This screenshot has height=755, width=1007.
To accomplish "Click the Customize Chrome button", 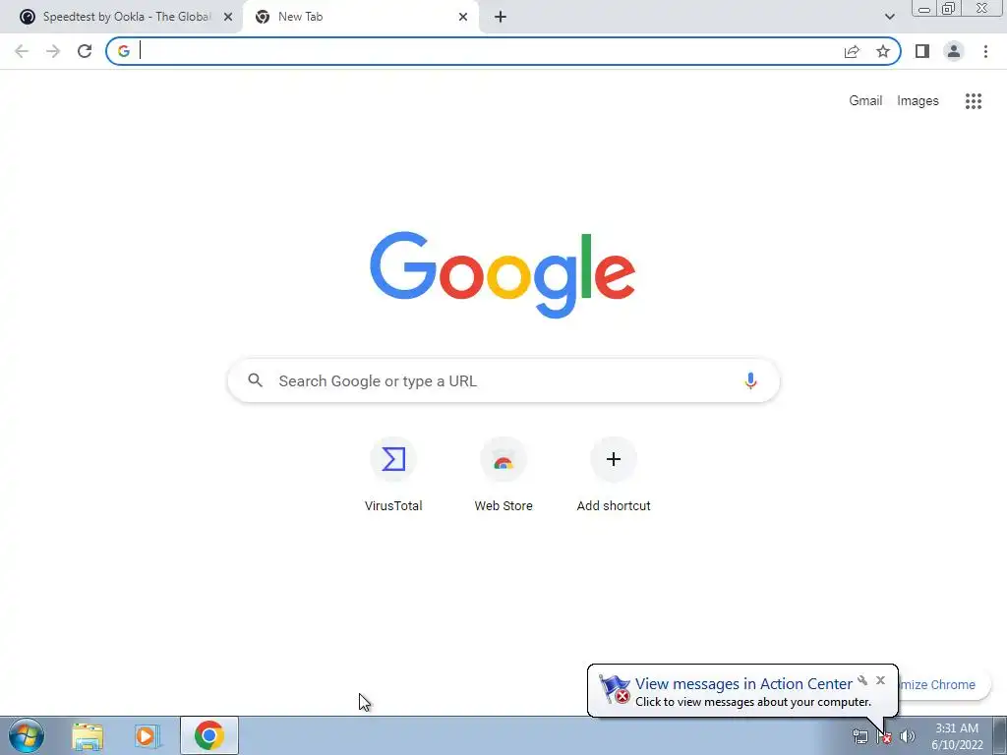I will pos(943,684).
